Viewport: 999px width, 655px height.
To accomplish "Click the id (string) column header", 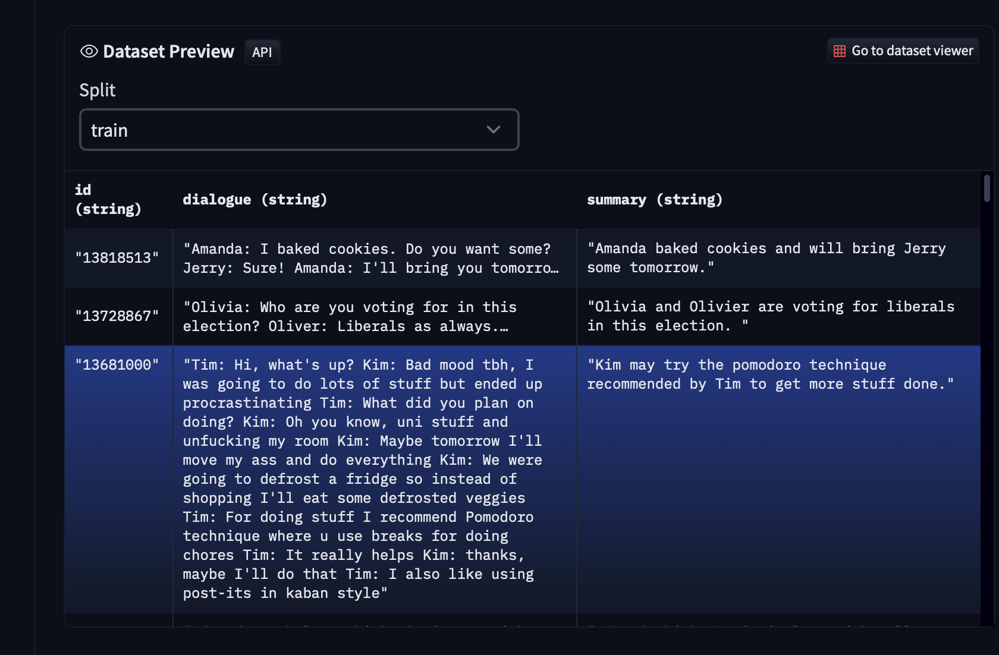I will [x=109, y=199].
